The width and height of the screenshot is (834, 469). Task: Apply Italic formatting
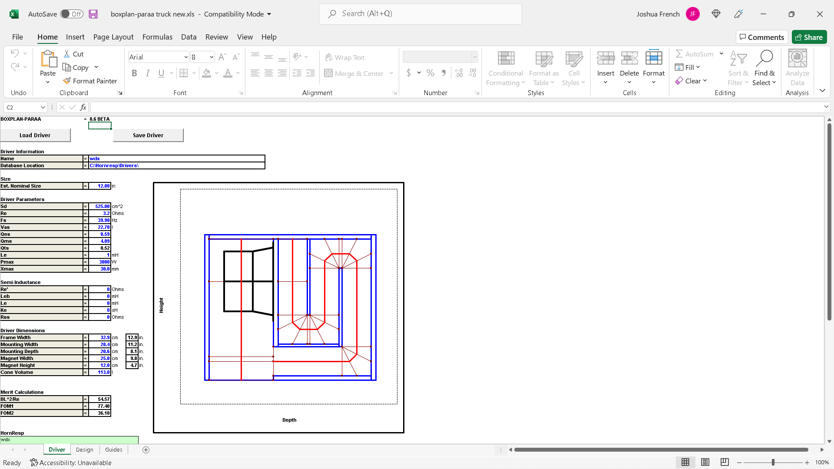coord(148,73)
